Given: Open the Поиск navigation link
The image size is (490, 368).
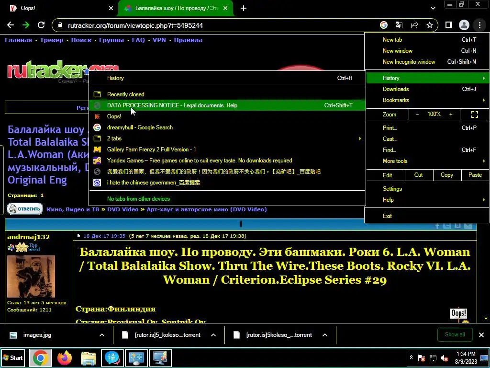Looking at the screenshot, I should 81,40.
